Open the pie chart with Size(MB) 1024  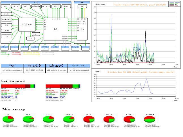point(68,119)
